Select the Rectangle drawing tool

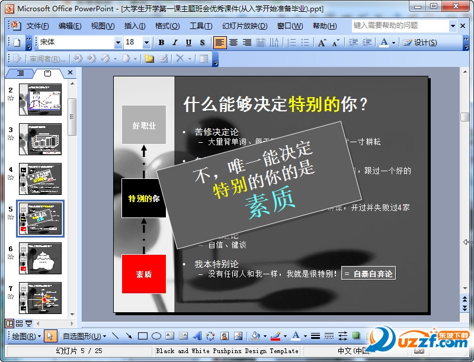pyautogui.click(x=143, y=336)
